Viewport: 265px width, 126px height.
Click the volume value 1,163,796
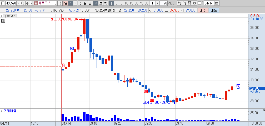(x=57, y=10)
